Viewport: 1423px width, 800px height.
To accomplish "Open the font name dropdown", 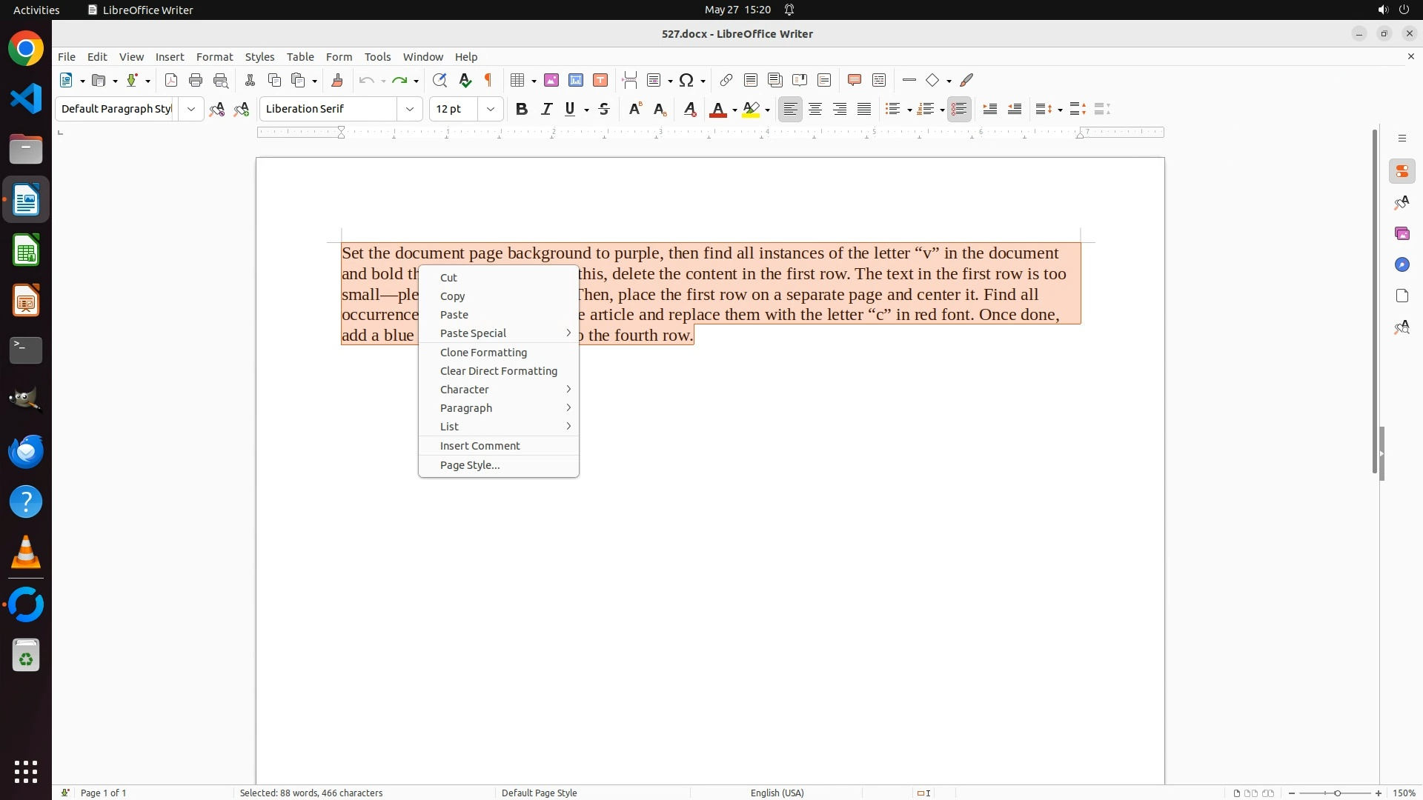I will (x=410, y=109).
